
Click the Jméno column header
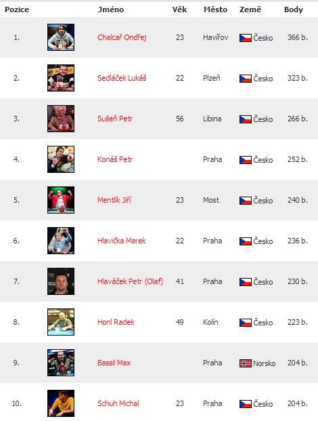(111, 9)
